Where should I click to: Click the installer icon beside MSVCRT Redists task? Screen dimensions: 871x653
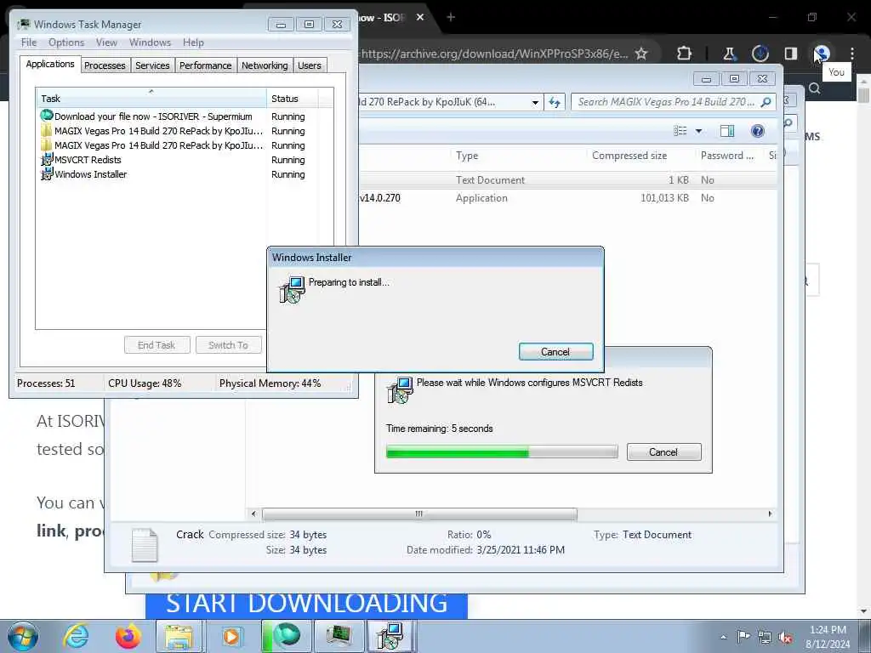click(48, 160)
